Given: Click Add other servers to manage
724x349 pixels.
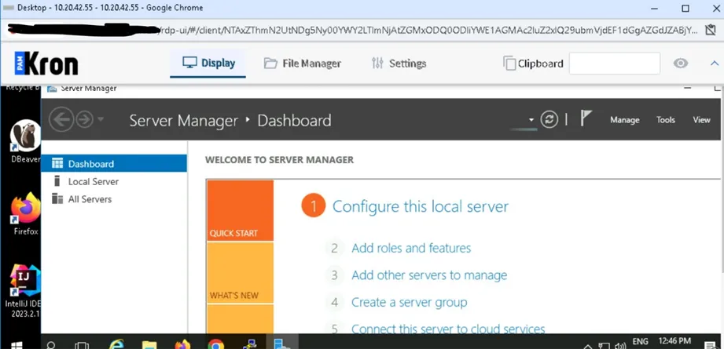Looking at the screenshot, I should click(x=429, y=275).
